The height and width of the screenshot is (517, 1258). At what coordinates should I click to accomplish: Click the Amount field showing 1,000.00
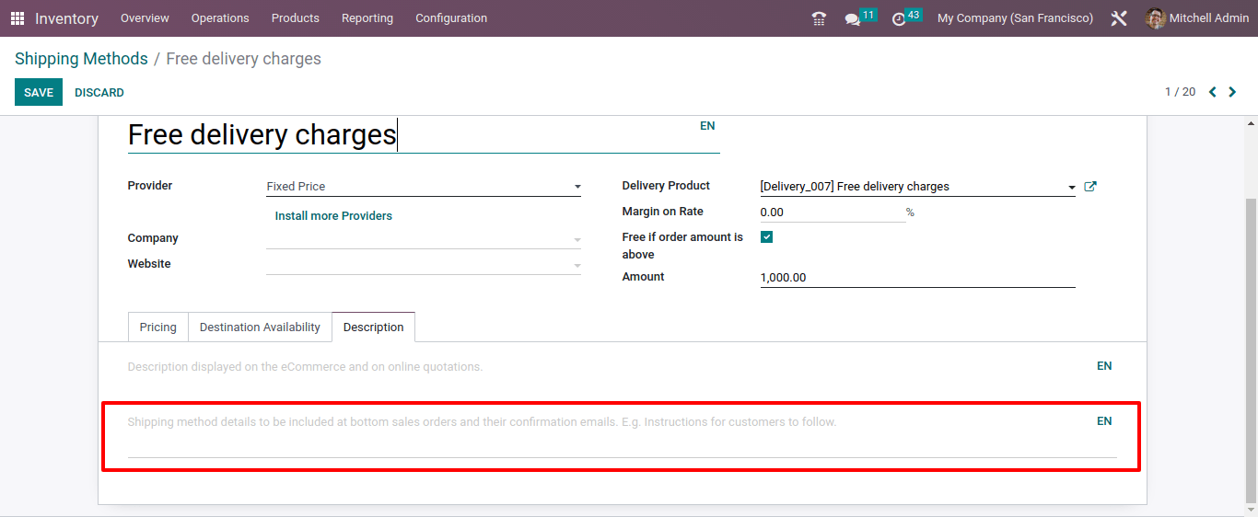coord(917,277)
